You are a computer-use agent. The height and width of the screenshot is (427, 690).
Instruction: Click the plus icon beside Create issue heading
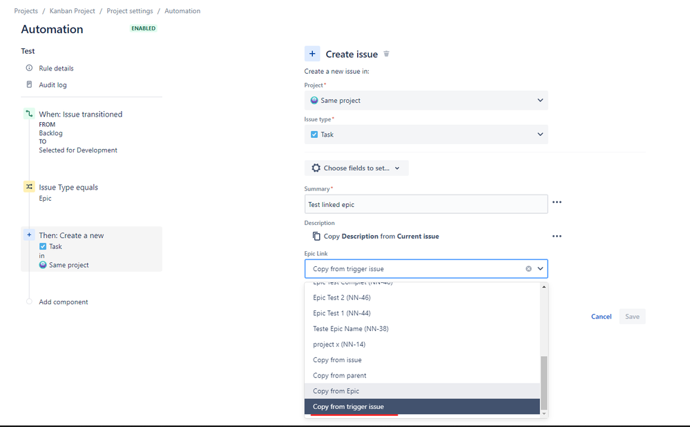click(x=312, y=54)
